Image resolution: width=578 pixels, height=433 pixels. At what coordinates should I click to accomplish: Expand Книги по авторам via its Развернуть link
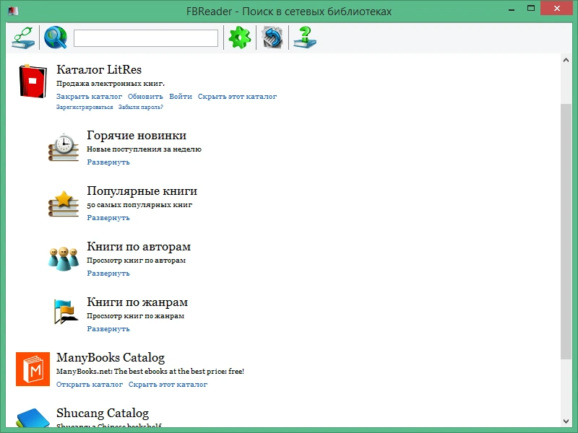tap(108, 274)
